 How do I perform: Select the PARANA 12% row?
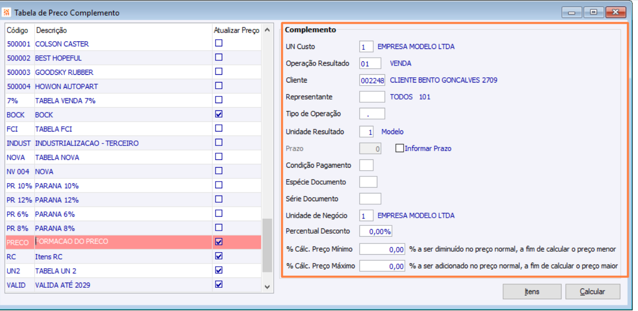pyautogui.click(x=57, y=200)
